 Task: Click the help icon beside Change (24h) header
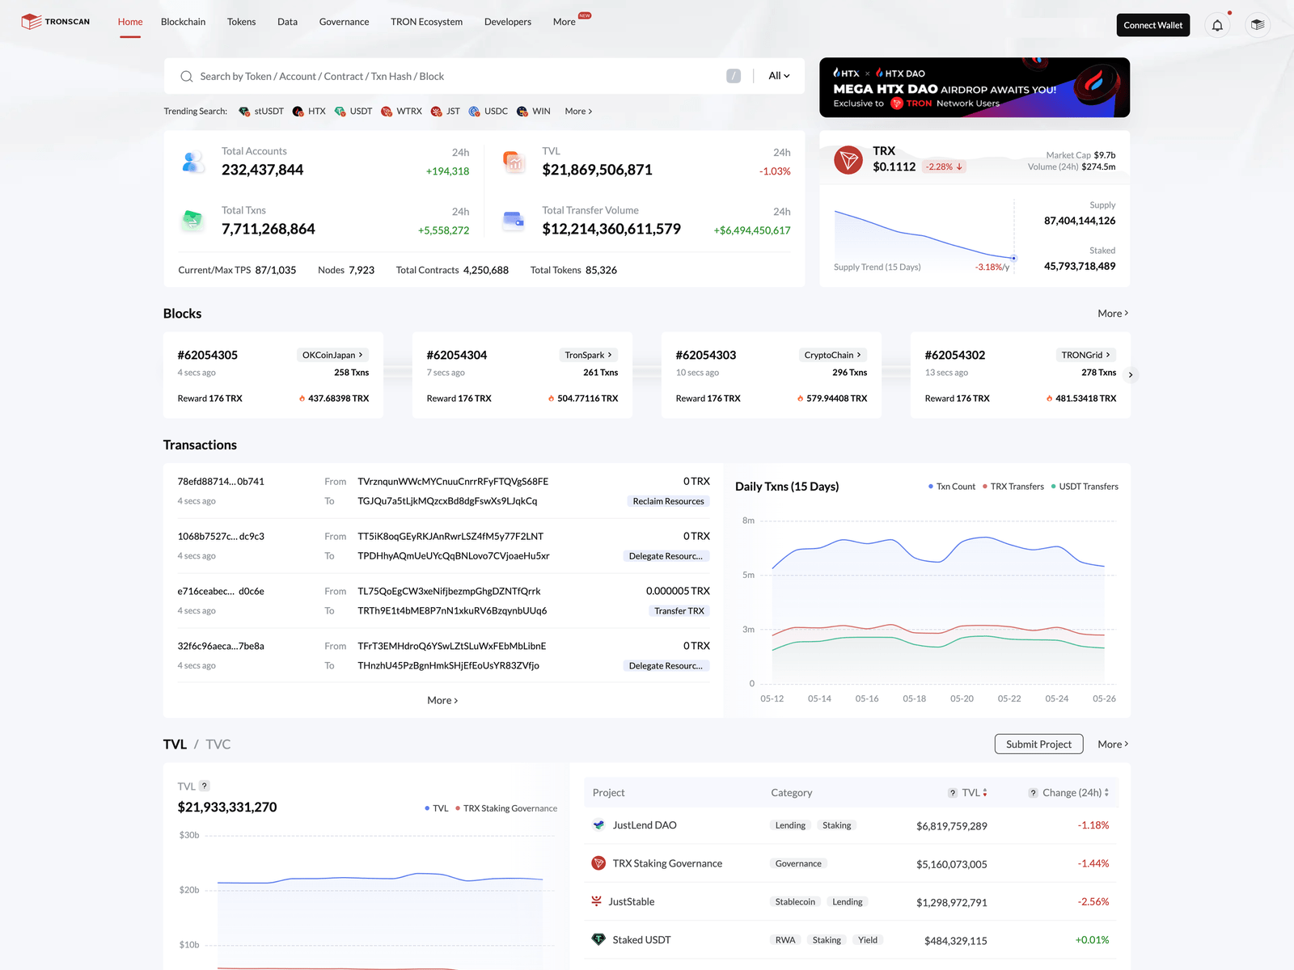[1033, 793]
